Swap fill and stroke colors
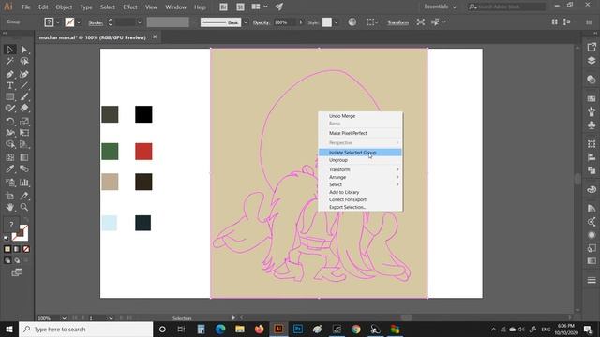The height and width of the screenshot is (337, 600). click(x=25, y=220)
